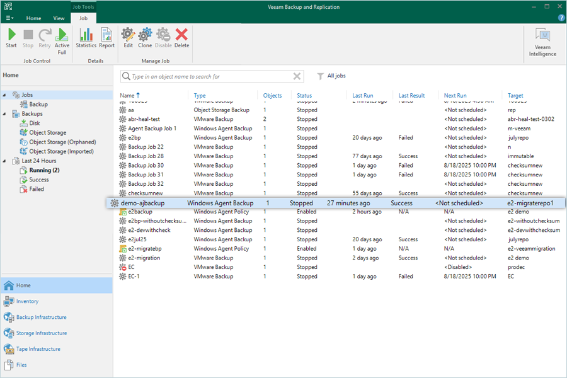Select the Agent Backup Job 1 row
The width and height of the screenshot is (567, 378).
pyautogui.click(x=340, y=129)
